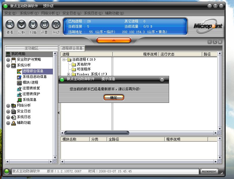This screenshot has width=234, height=179.
Task: Sort by the 路径 column header
Action: (x=210, y=54)
